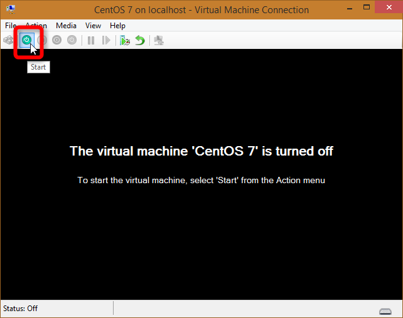The height and width of the screenshot is (318, 403).
Task: Click the 'CentOS 7' is turned off message
Action: click(201, 151)
